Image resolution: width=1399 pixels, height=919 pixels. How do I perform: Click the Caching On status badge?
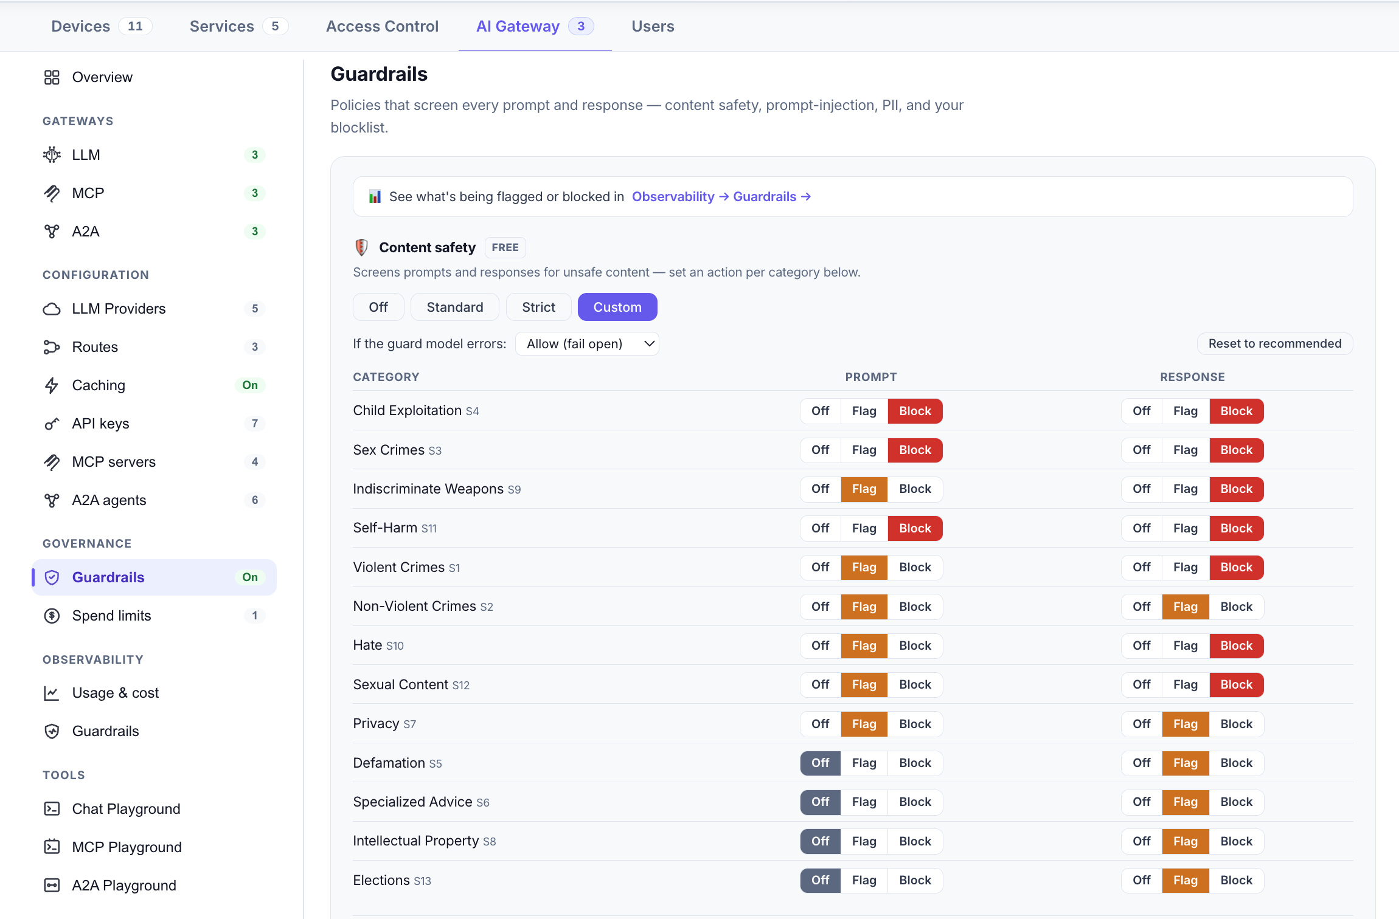[x=250, y=385]
